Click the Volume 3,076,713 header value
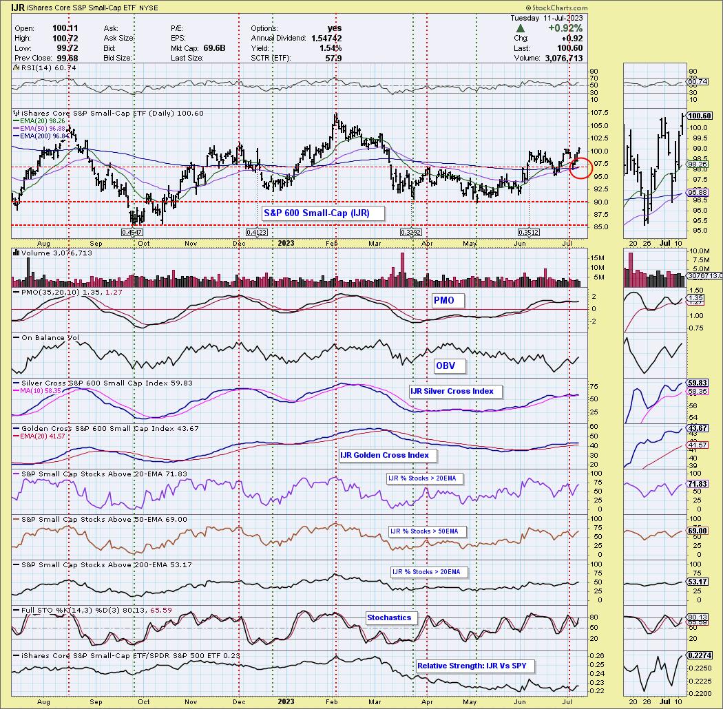The image size is (723, 709). pyautogui.click(x=563, y=59)
